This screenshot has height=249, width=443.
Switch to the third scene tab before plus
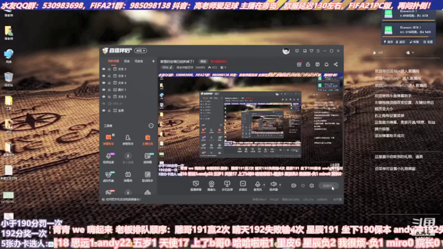[x=139, y=61]
